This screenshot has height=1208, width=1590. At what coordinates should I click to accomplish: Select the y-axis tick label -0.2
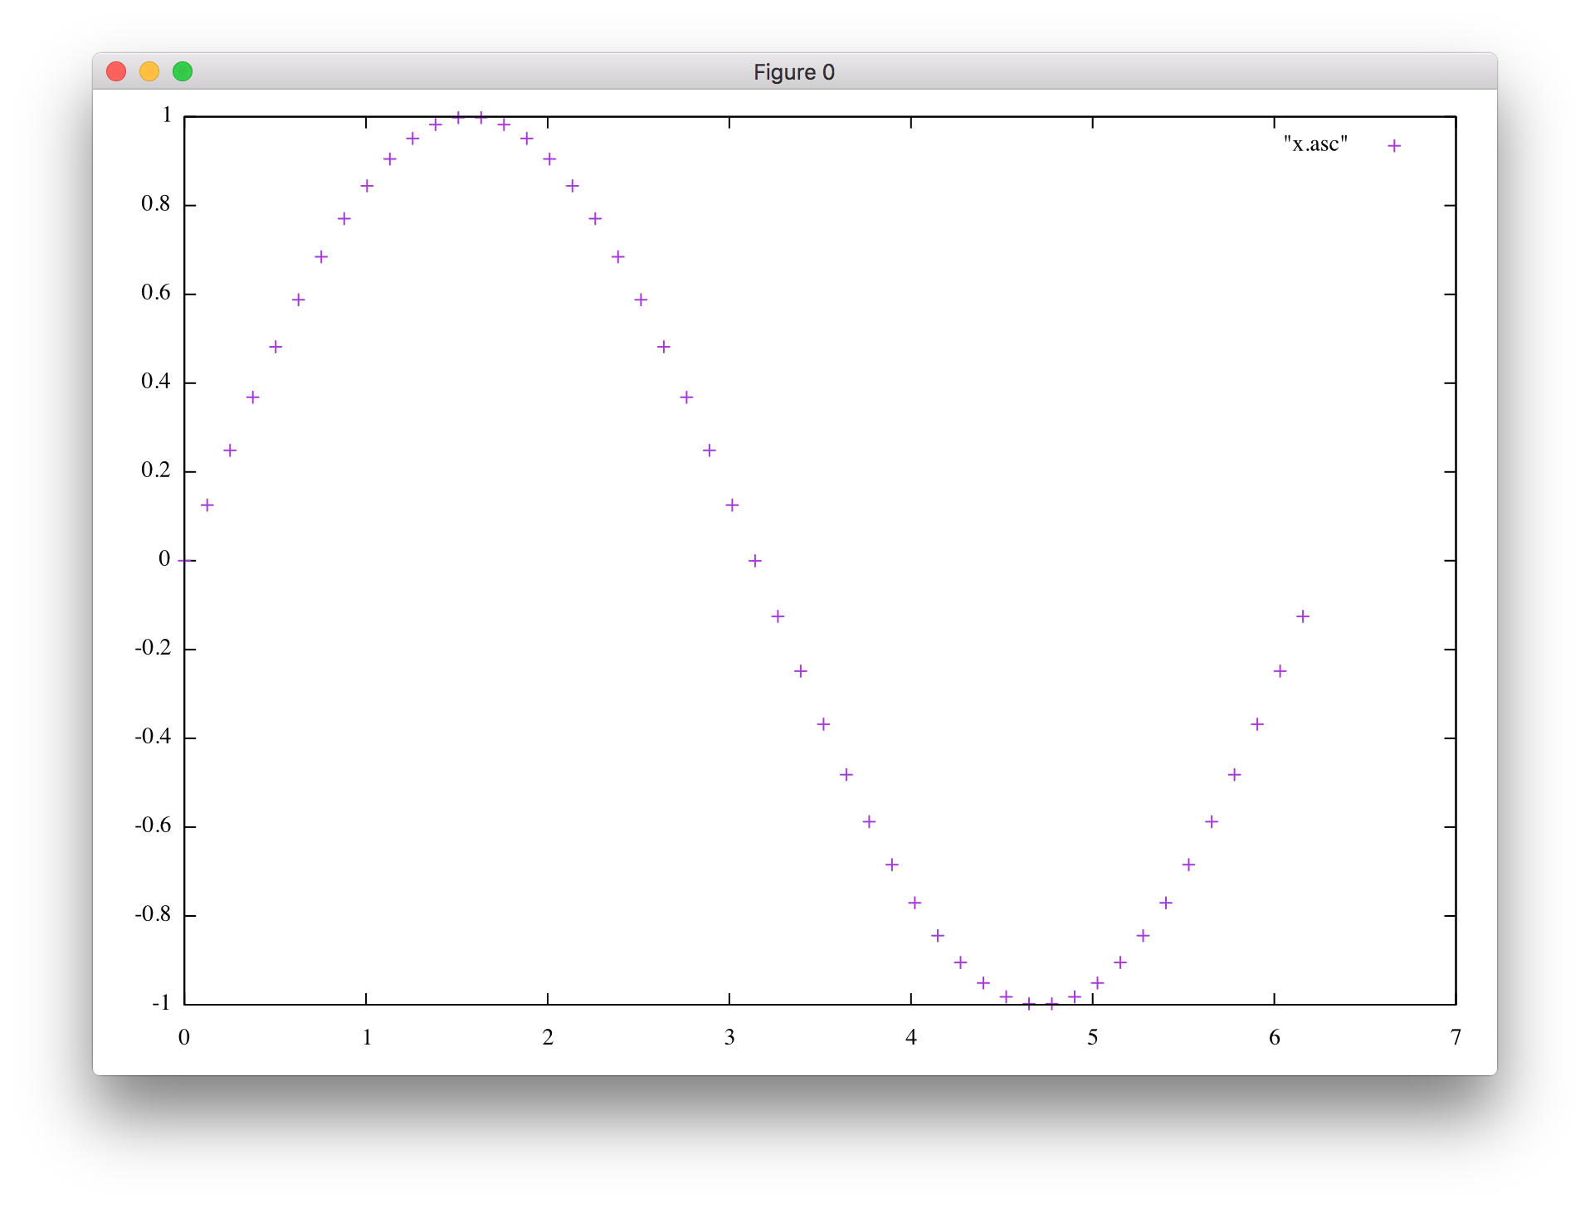click(x=153, y=648)
